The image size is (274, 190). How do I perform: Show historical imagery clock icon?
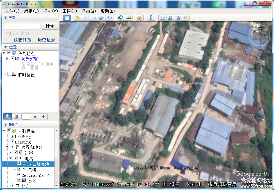pyautogui.click(x=121, y=18)
